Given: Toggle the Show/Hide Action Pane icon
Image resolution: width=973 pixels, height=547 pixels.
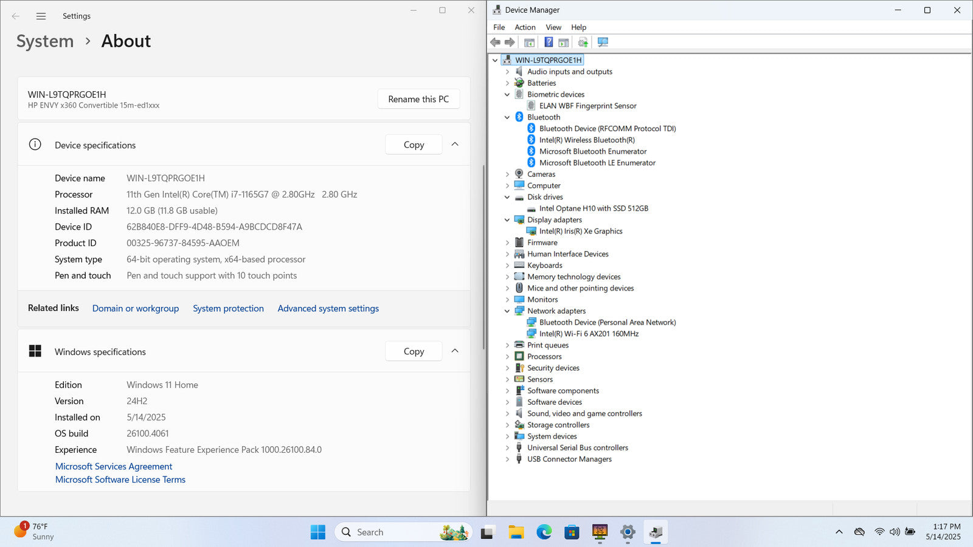Looking at the screenshot, I should (x=564, y=43).
